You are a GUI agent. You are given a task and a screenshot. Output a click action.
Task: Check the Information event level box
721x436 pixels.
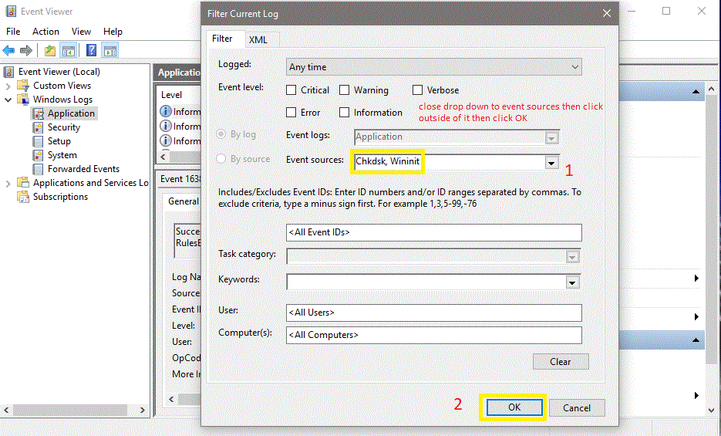point(345,112)
